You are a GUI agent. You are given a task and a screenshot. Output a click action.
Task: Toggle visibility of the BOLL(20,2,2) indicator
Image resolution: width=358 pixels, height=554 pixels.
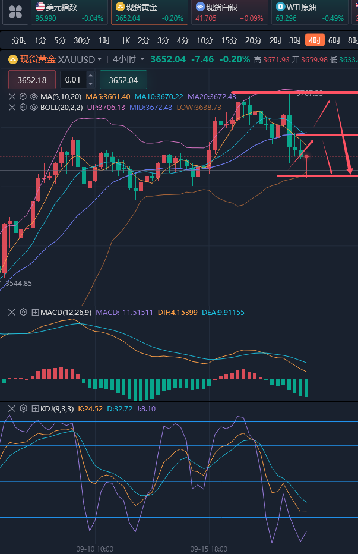pos(34,107)
